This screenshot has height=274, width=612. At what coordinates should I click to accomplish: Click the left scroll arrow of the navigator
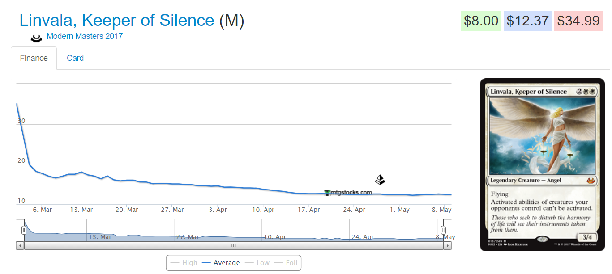[20, 245]
